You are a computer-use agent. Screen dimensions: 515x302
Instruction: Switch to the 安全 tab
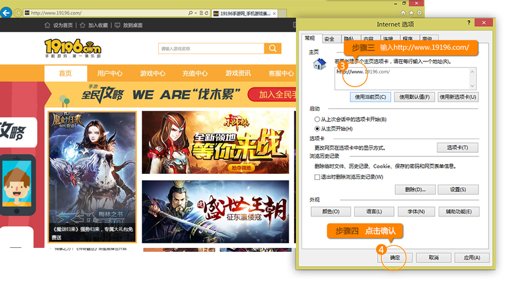pyautogui.click(x=329, y=39)
